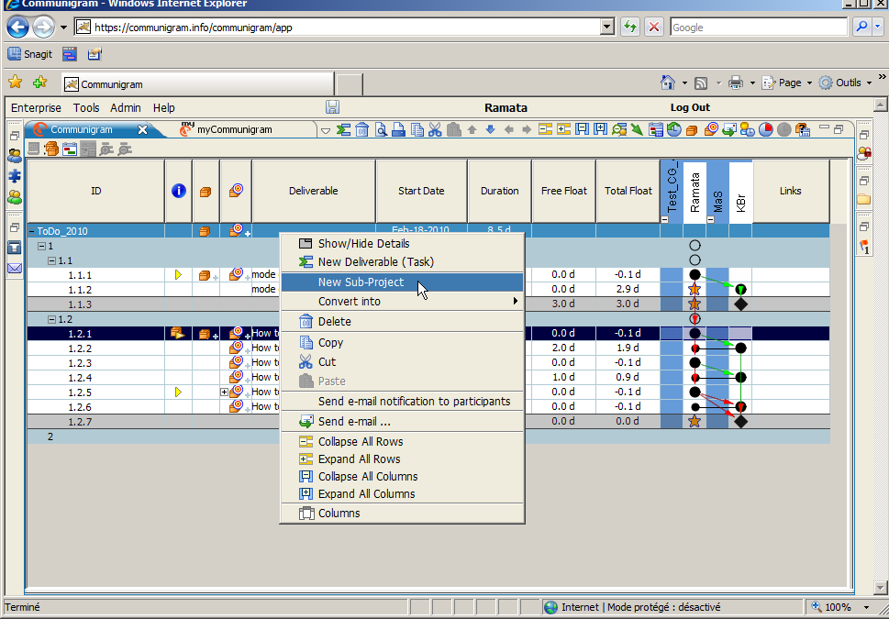
Task: Click the browser Back button
Action: coord(17,27)
